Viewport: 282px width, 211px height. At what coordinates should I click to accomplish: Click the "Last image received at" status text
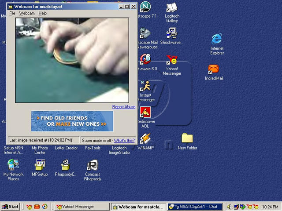(x=41, y=140)
